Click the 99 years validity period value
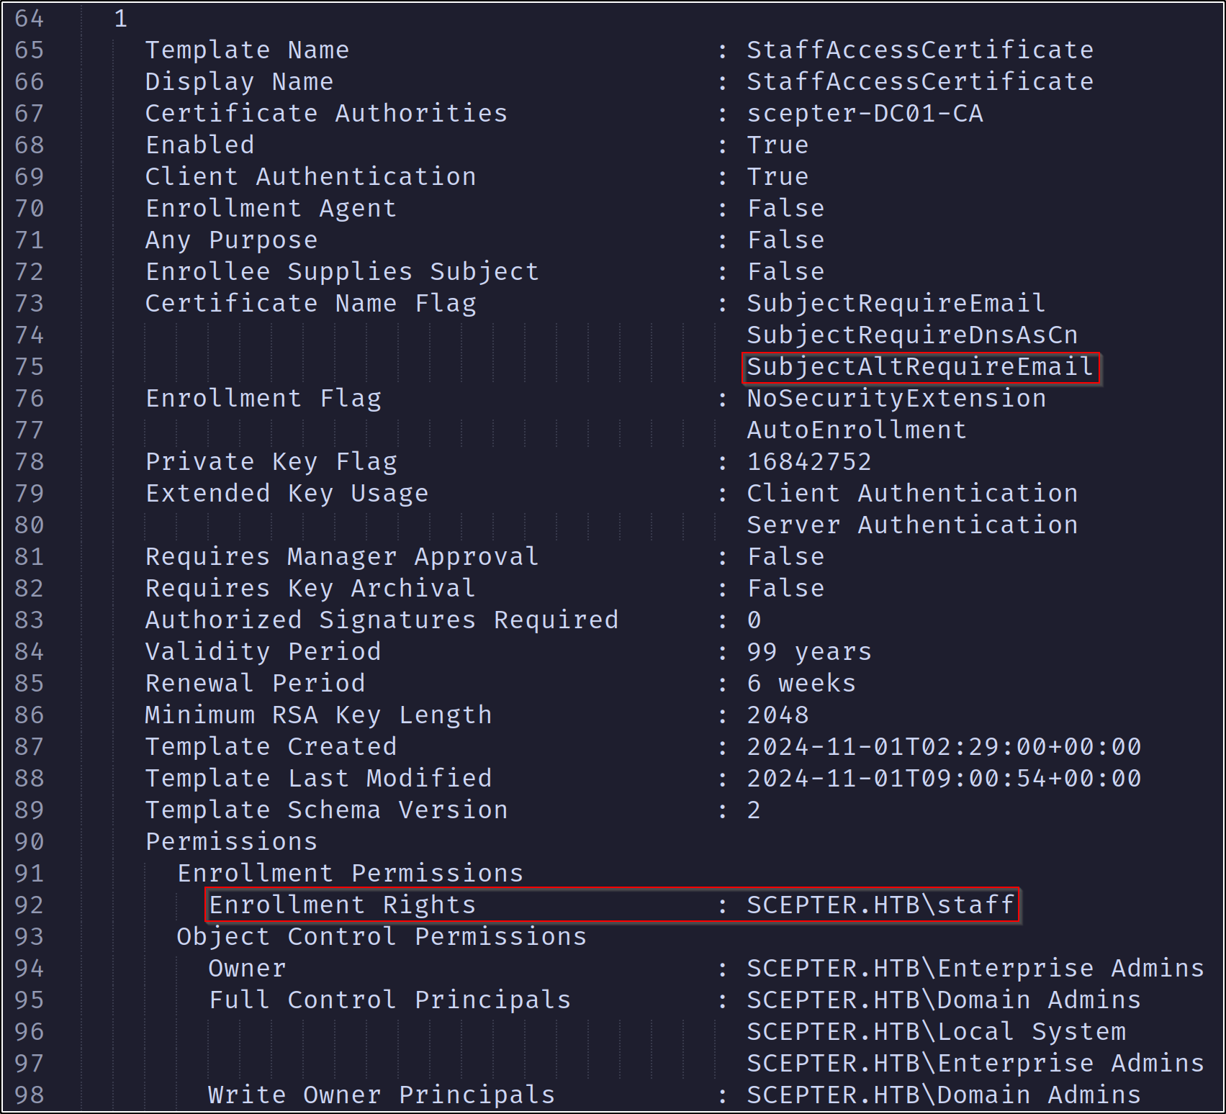Viewport: 1226px width, 1114px height. pyautogui.click(x=808, y=652)
